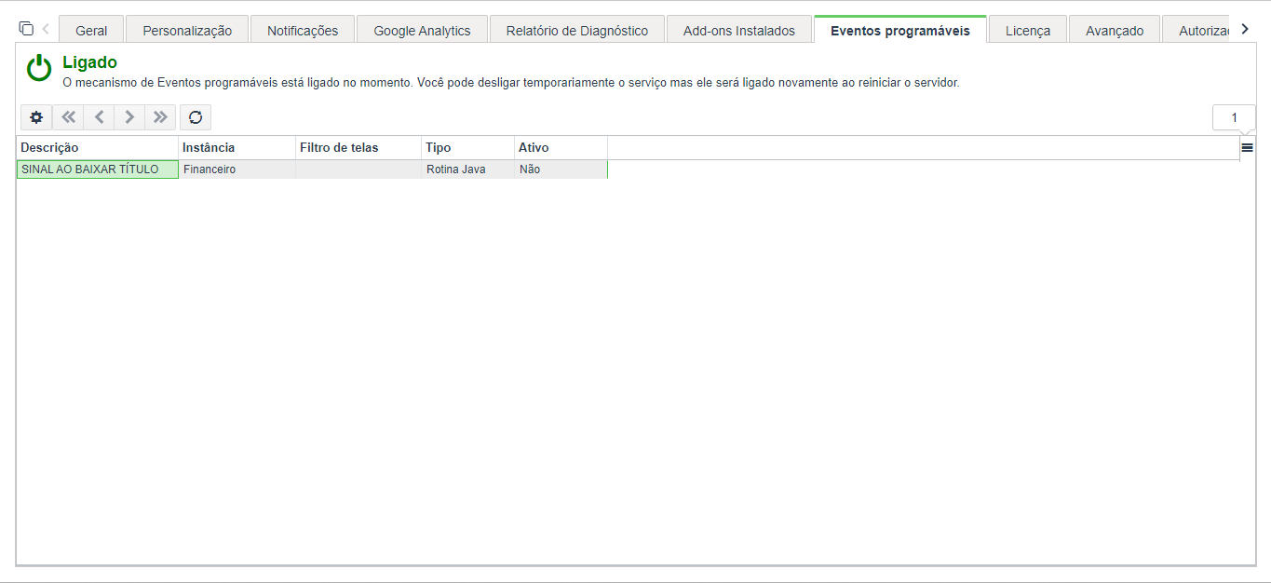Open the gear settings menu in grid toolbar
This screenshot has height=583, width=1271.
click(36, 117)
